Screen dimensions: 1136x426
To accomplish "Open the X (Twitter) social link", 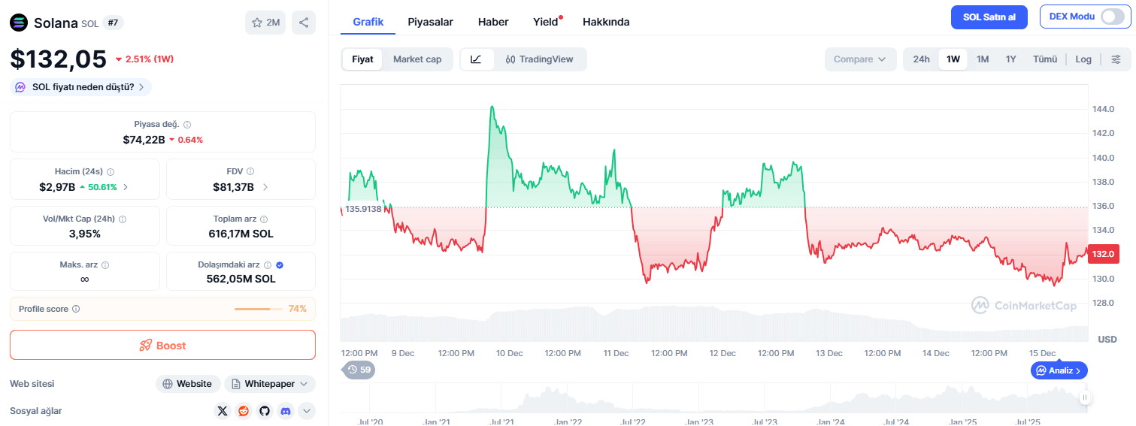I will point(223,411).
